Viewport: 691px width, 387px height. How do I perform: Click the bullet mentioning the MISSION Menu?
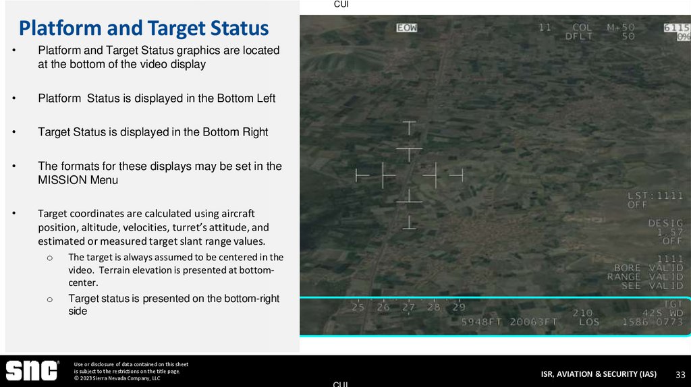(x=159, y=173)
